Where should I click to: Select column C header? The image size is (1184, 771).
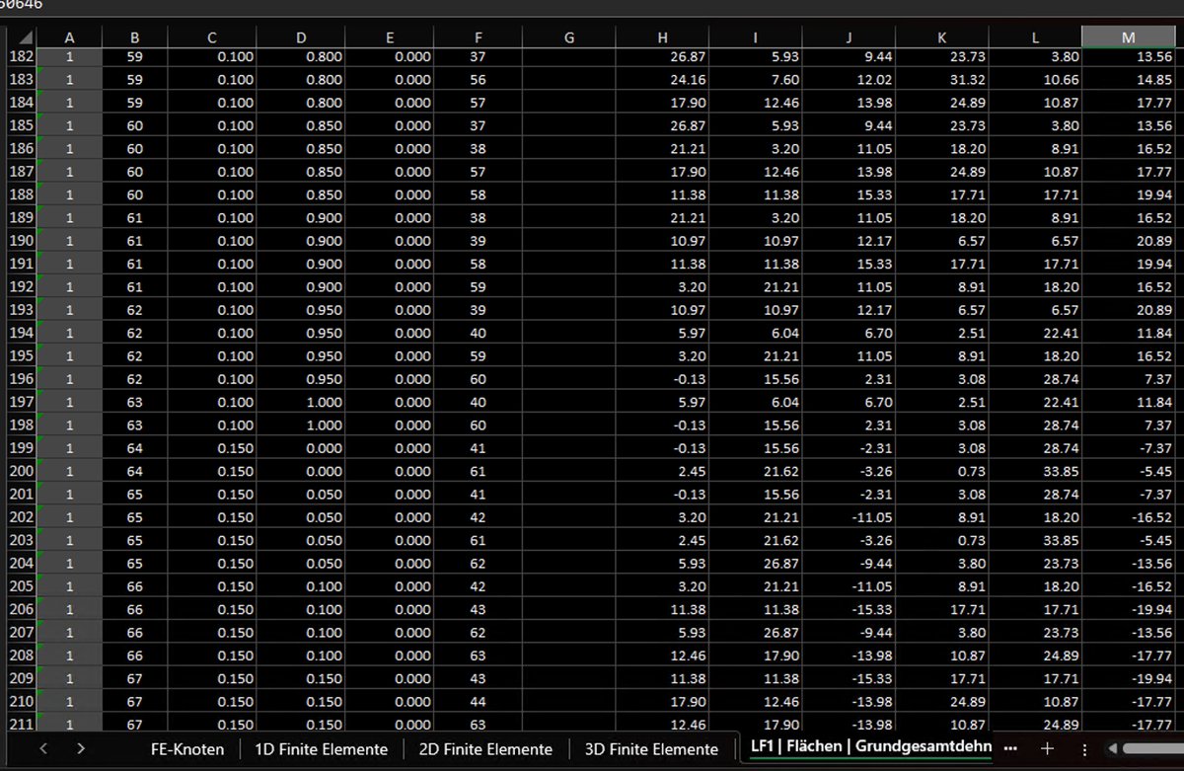212,37
